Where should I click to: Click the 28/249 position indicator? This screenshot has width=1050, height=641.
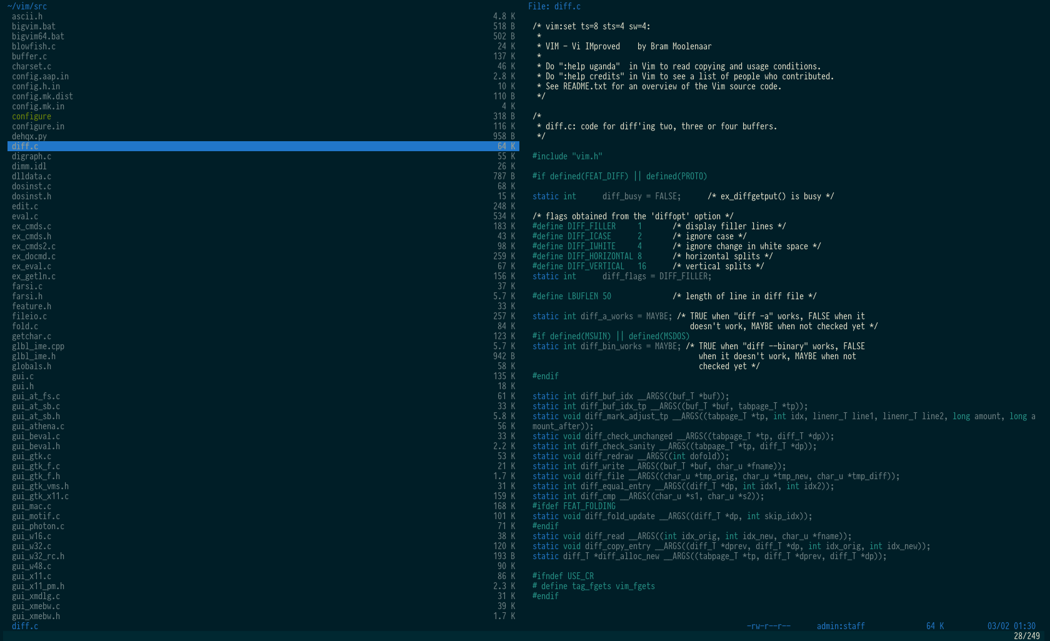(x=1027, y=636)
